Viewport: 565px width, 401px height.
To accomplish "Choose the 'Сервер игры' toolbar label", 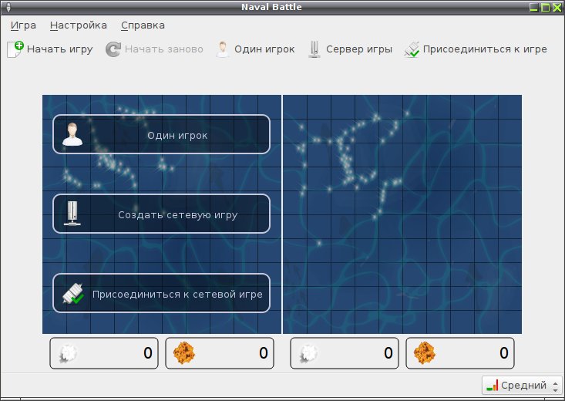I will (359, 49).
